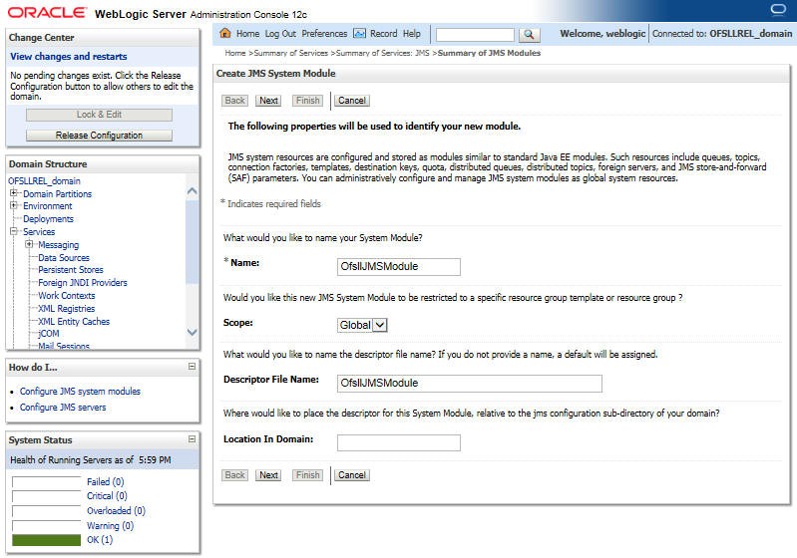Screen dimensions: 797x558
Task: Click the Home house icon
Action: (225, 34)
